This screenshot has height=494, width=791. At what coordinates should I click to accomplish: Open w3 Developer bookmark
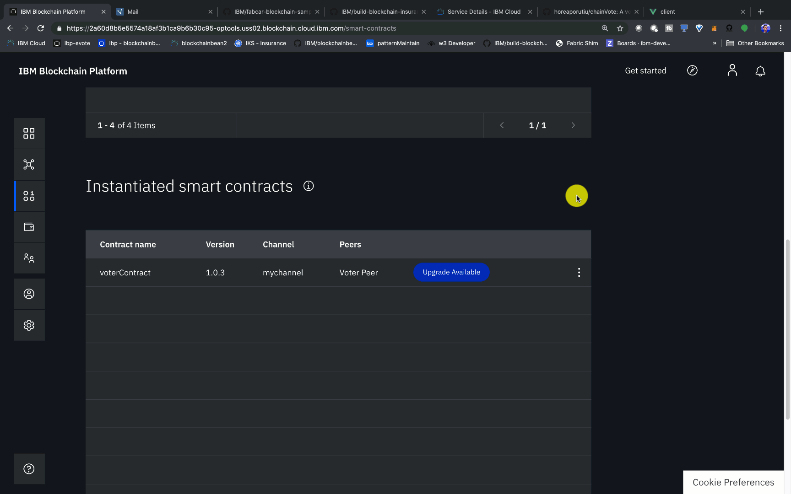tap(451, 43)
